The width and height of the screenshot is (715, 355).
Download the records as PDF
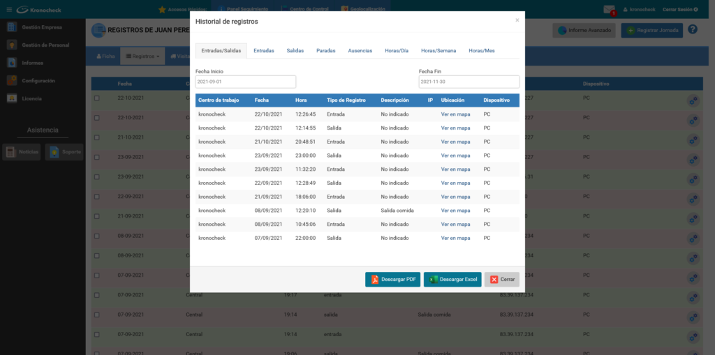click(x=392, y=280)
